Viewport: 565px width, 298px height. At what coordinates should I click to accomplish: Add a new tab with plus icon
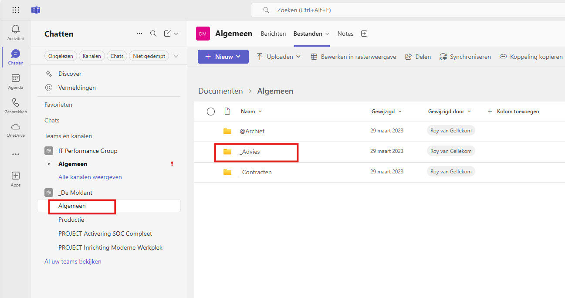pyautogui.click(x=365, y=34)
